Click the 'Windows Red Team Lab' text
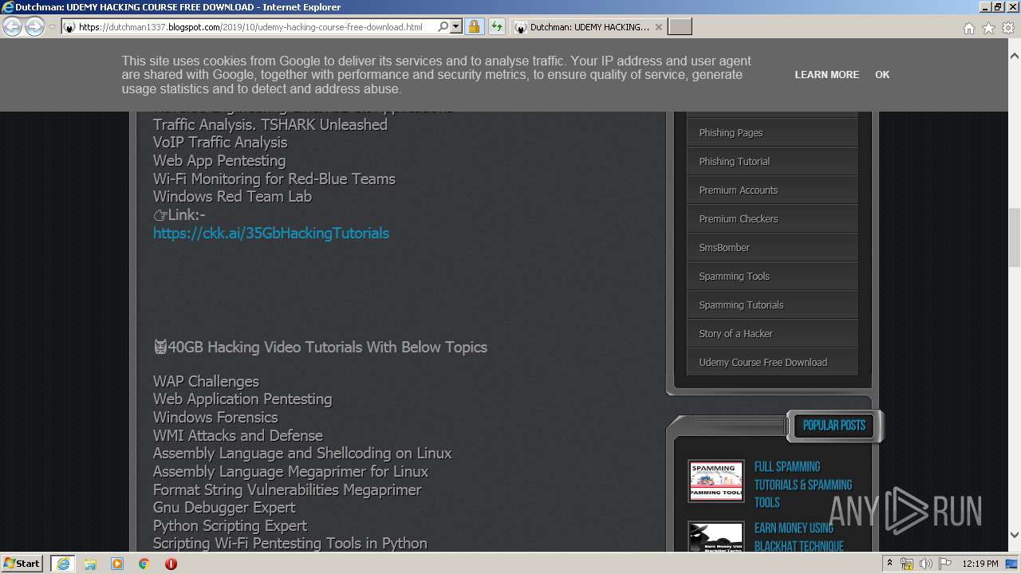This screenshot has height=574, width=1021. 232,196
